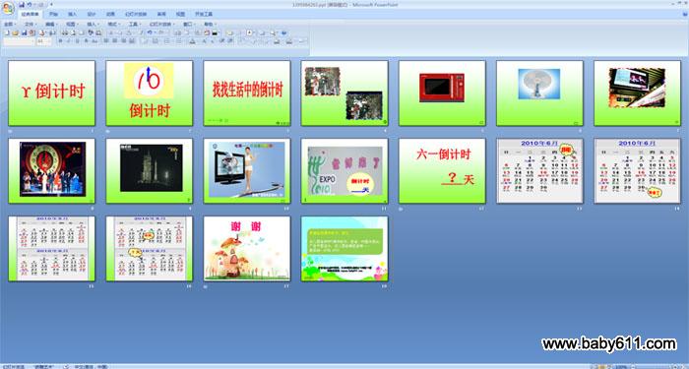This screenshot has width=689, height=369.
Task: Select the 经典菜单 ribbon tab
Action: coord(31,14)
